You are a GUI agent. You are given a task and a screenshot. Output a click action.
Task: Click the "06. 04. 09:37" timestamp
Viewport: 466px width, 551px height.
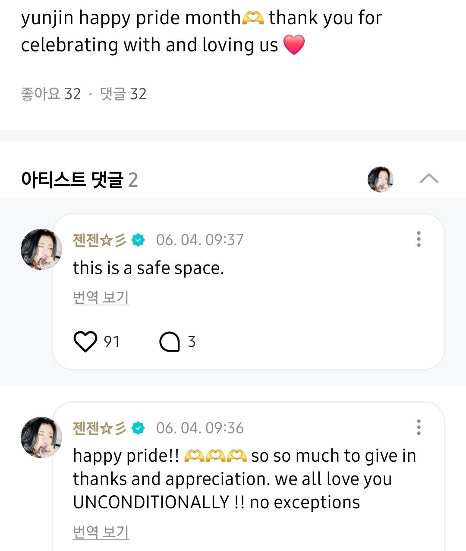(200, 240)
